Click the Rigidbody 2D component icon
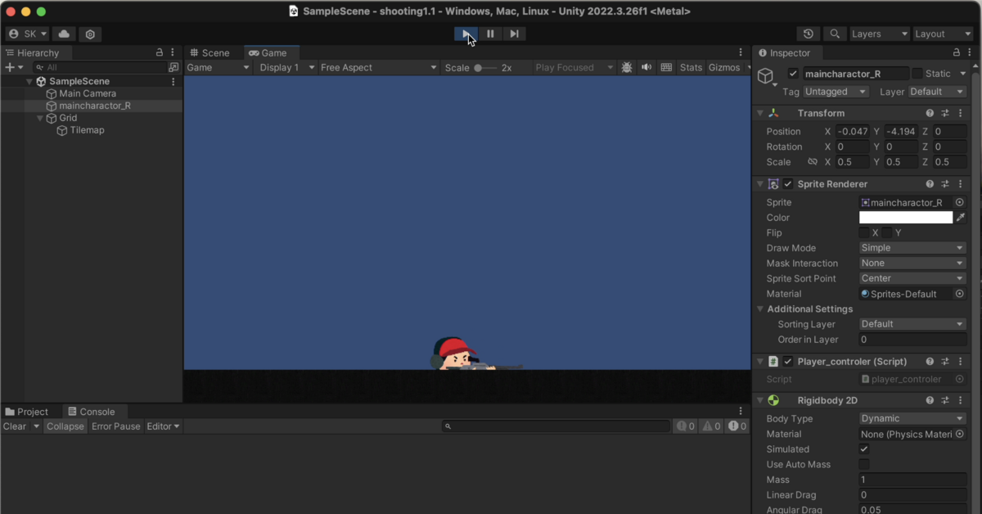The image size is (982, 514). pyautogui.click(x=773, y=400)
